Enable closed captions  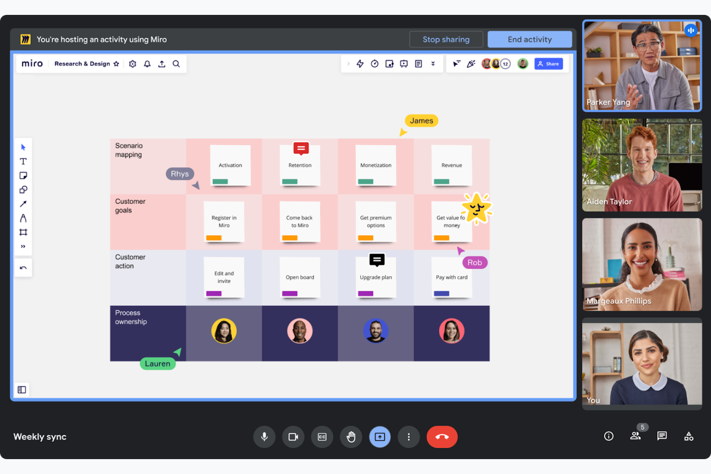click(x=322, y=437)
